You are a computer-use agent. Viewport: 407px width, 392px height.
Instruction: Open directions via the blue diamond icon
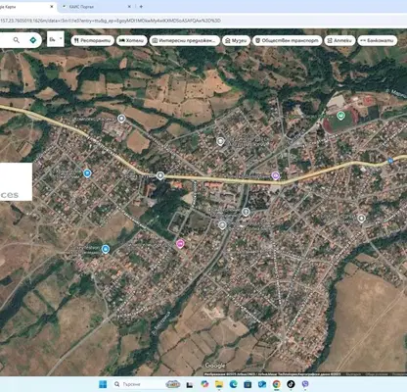pyautogui.click(x=33, y=40)
